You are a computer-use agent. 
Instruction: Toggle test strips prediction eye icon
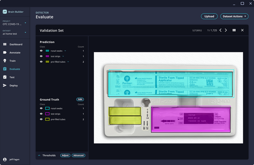pos(41,56)
